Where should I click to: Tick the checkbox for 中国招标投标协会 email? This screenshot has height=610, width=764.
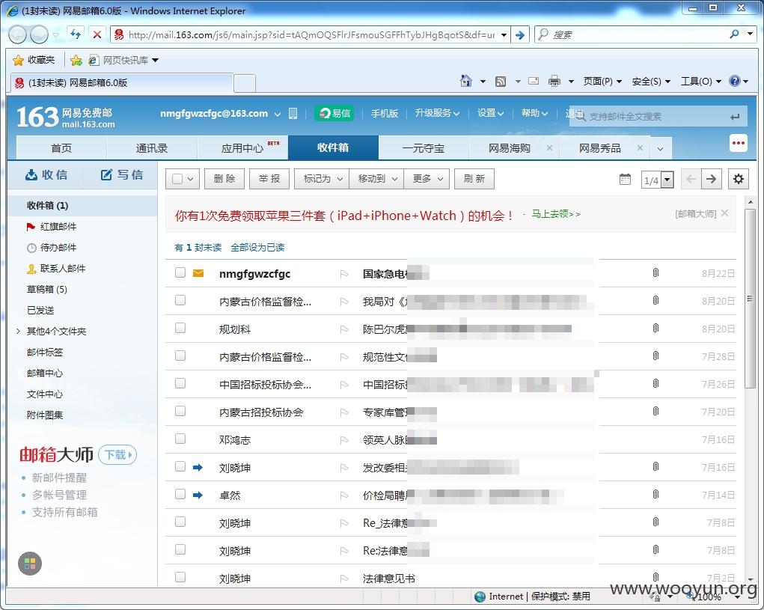pos(180,383)
